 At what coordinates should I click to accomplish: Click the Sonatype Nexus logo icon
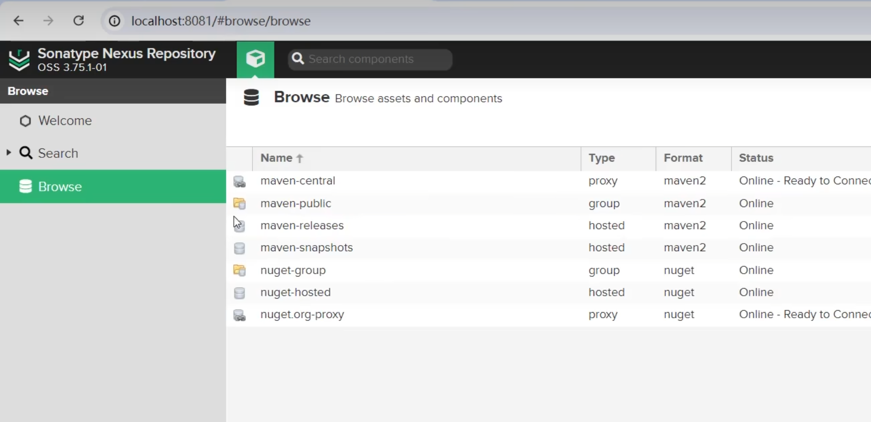click(x=20, y=60)
